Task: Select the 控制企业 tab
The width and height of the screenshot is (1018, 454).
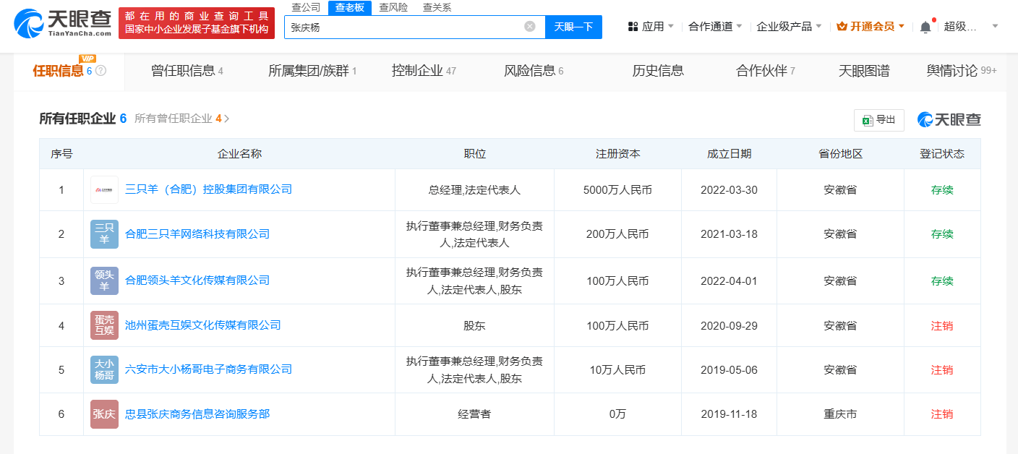Action: click(x=424, y=71)
